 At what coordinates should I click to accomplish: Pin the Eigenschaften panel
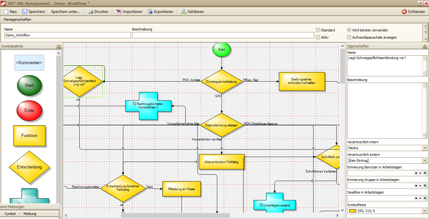(425, 46)
